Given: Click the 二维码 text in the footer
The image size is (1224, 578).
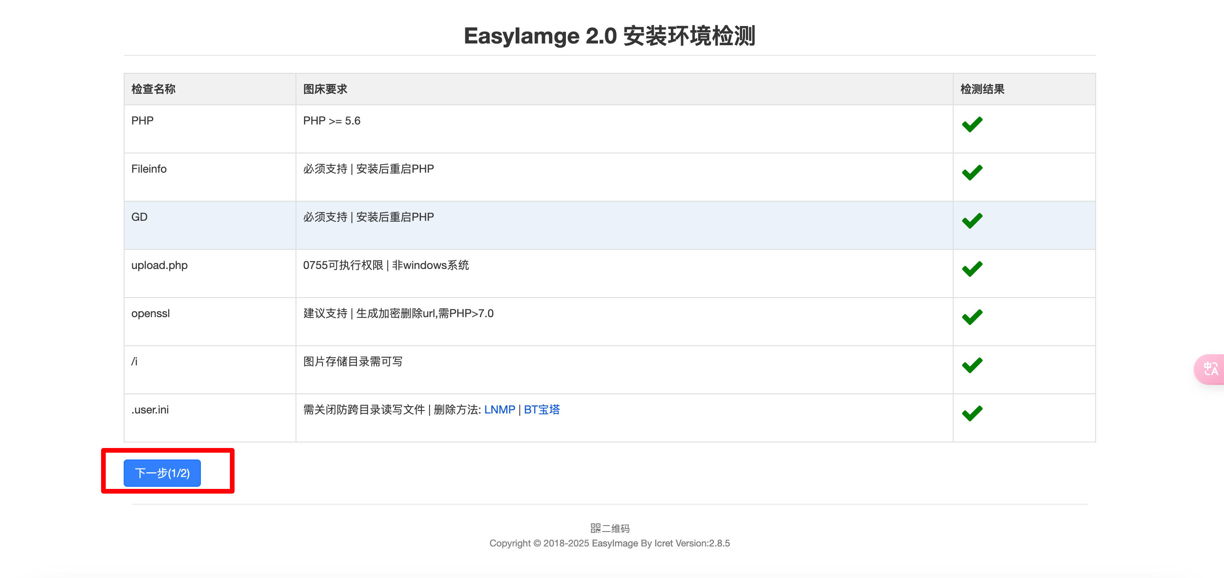Looking at the screenshot, I should click(616, 528).
